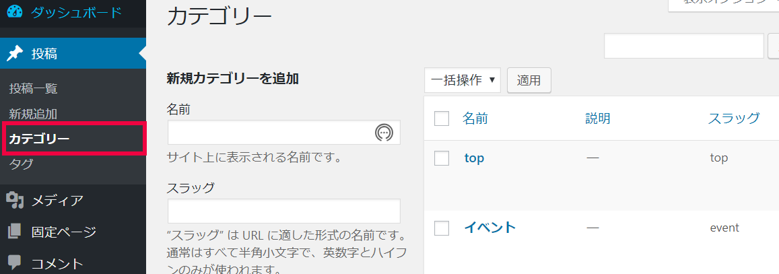
Task: Sort by 説明 column header
Action: pyautogui.click(x=598, y=118)
